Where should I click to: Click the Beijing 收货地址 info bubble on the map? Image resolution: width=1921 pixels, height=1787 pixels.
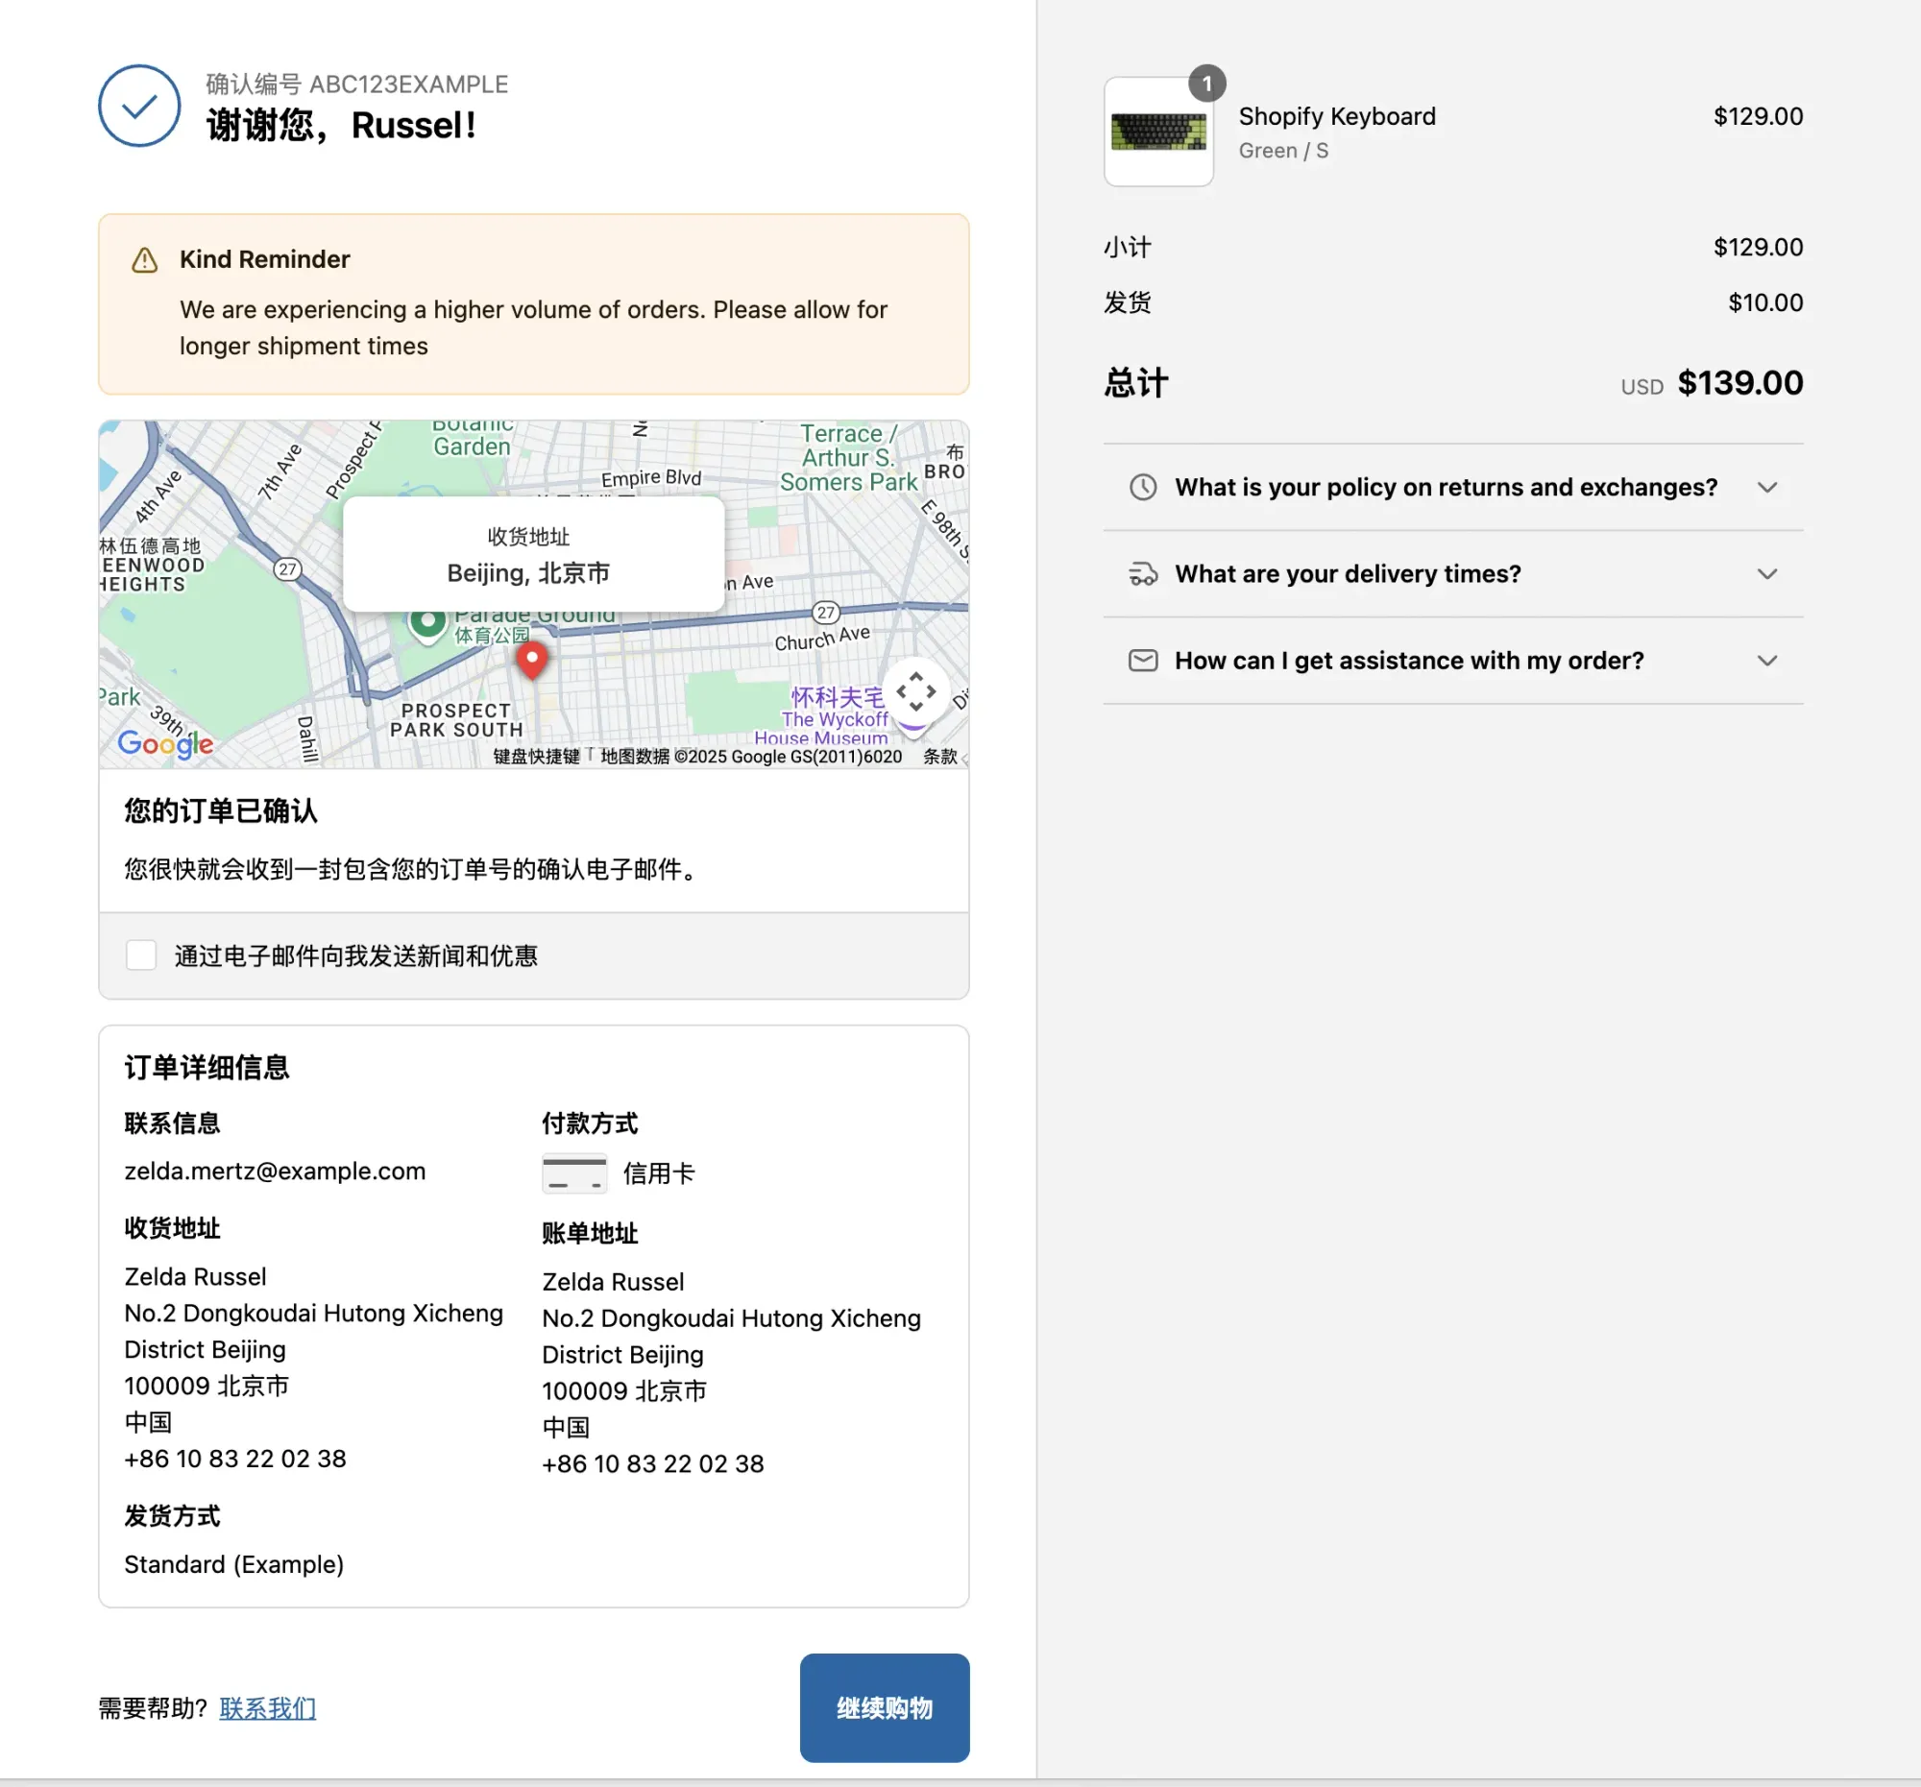[x=532, y=555]
